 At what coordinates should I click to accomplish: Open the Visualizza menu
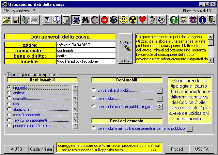pyautogui.click(x=21, y=11)
